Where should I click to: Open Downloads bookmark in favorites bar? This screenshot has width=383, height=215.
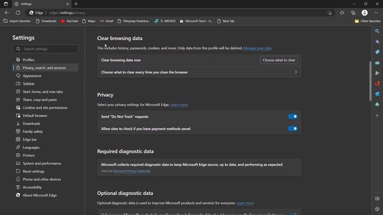click(46, 21)
